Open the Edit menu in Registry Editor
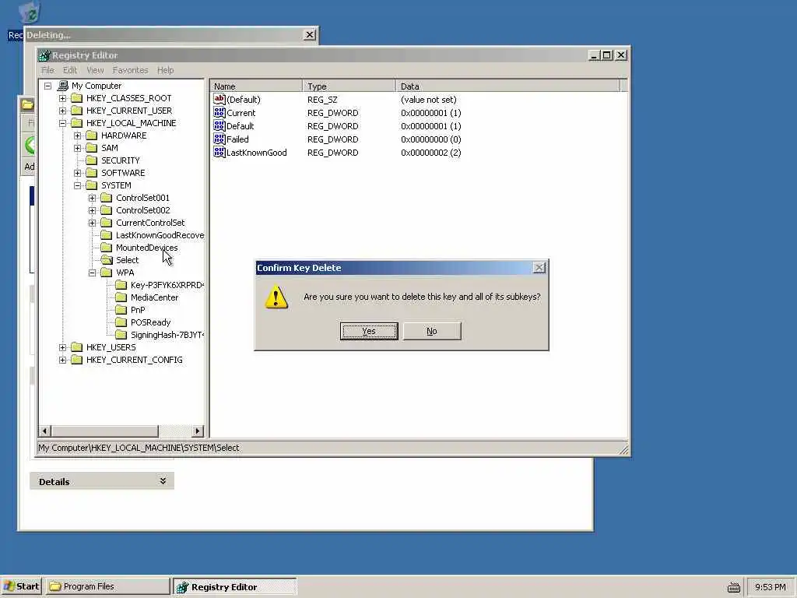Screen dimensions: 797x598 (69, 70)
